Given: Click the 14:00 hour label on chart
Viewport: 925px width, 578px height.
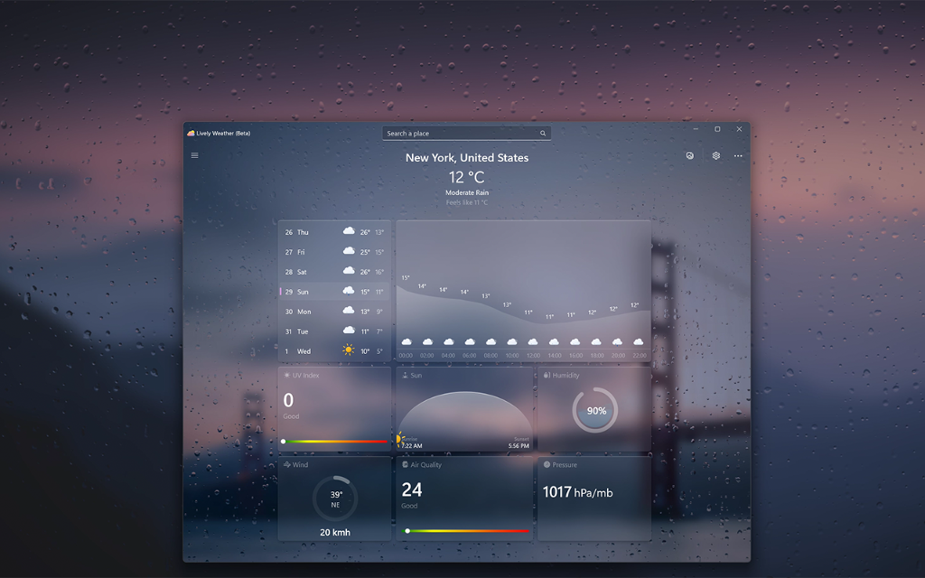Looking at the screenshot, I should (x=555, y=356).
